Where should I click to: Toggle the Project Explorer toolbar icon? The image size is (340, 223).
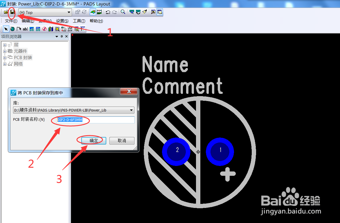[x=160, y=12]
